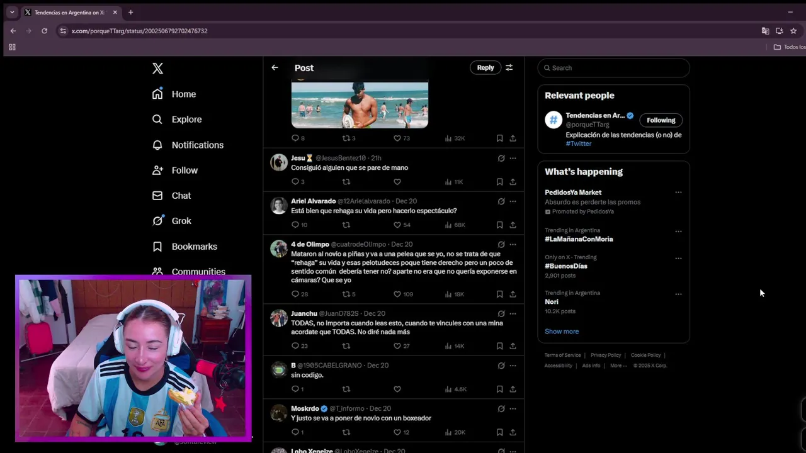Bookmark this page with the star icon
The width and height of the screenshot is (806, 453).
793,31
